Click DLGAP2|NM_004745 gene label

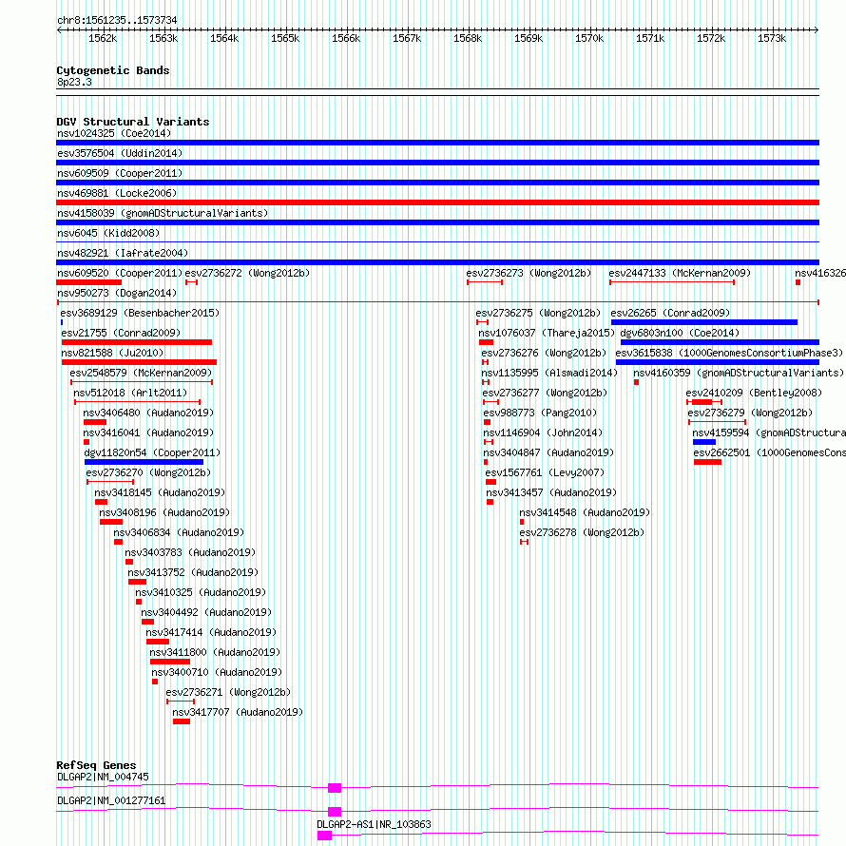point(103,777)
